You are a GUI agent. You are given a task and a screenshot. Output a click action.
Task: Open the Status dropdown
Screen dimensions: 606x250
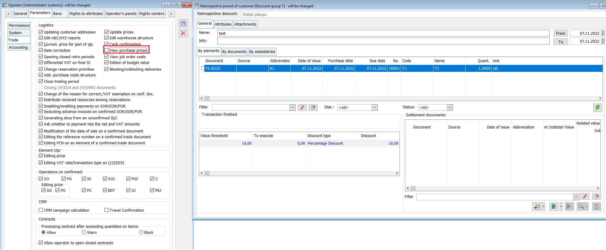tap(450, 107)
